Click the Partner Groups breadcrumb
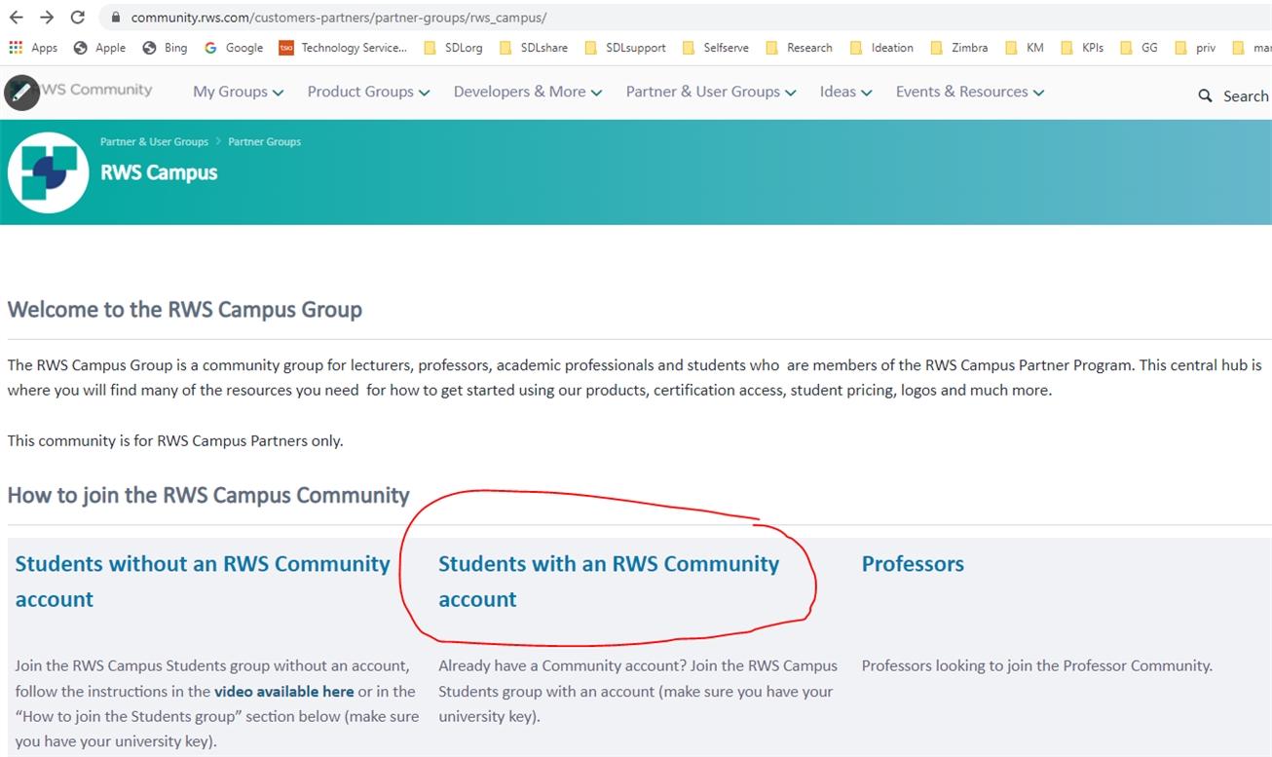Viewport: 1272px width, 757px height. point(264,142)
